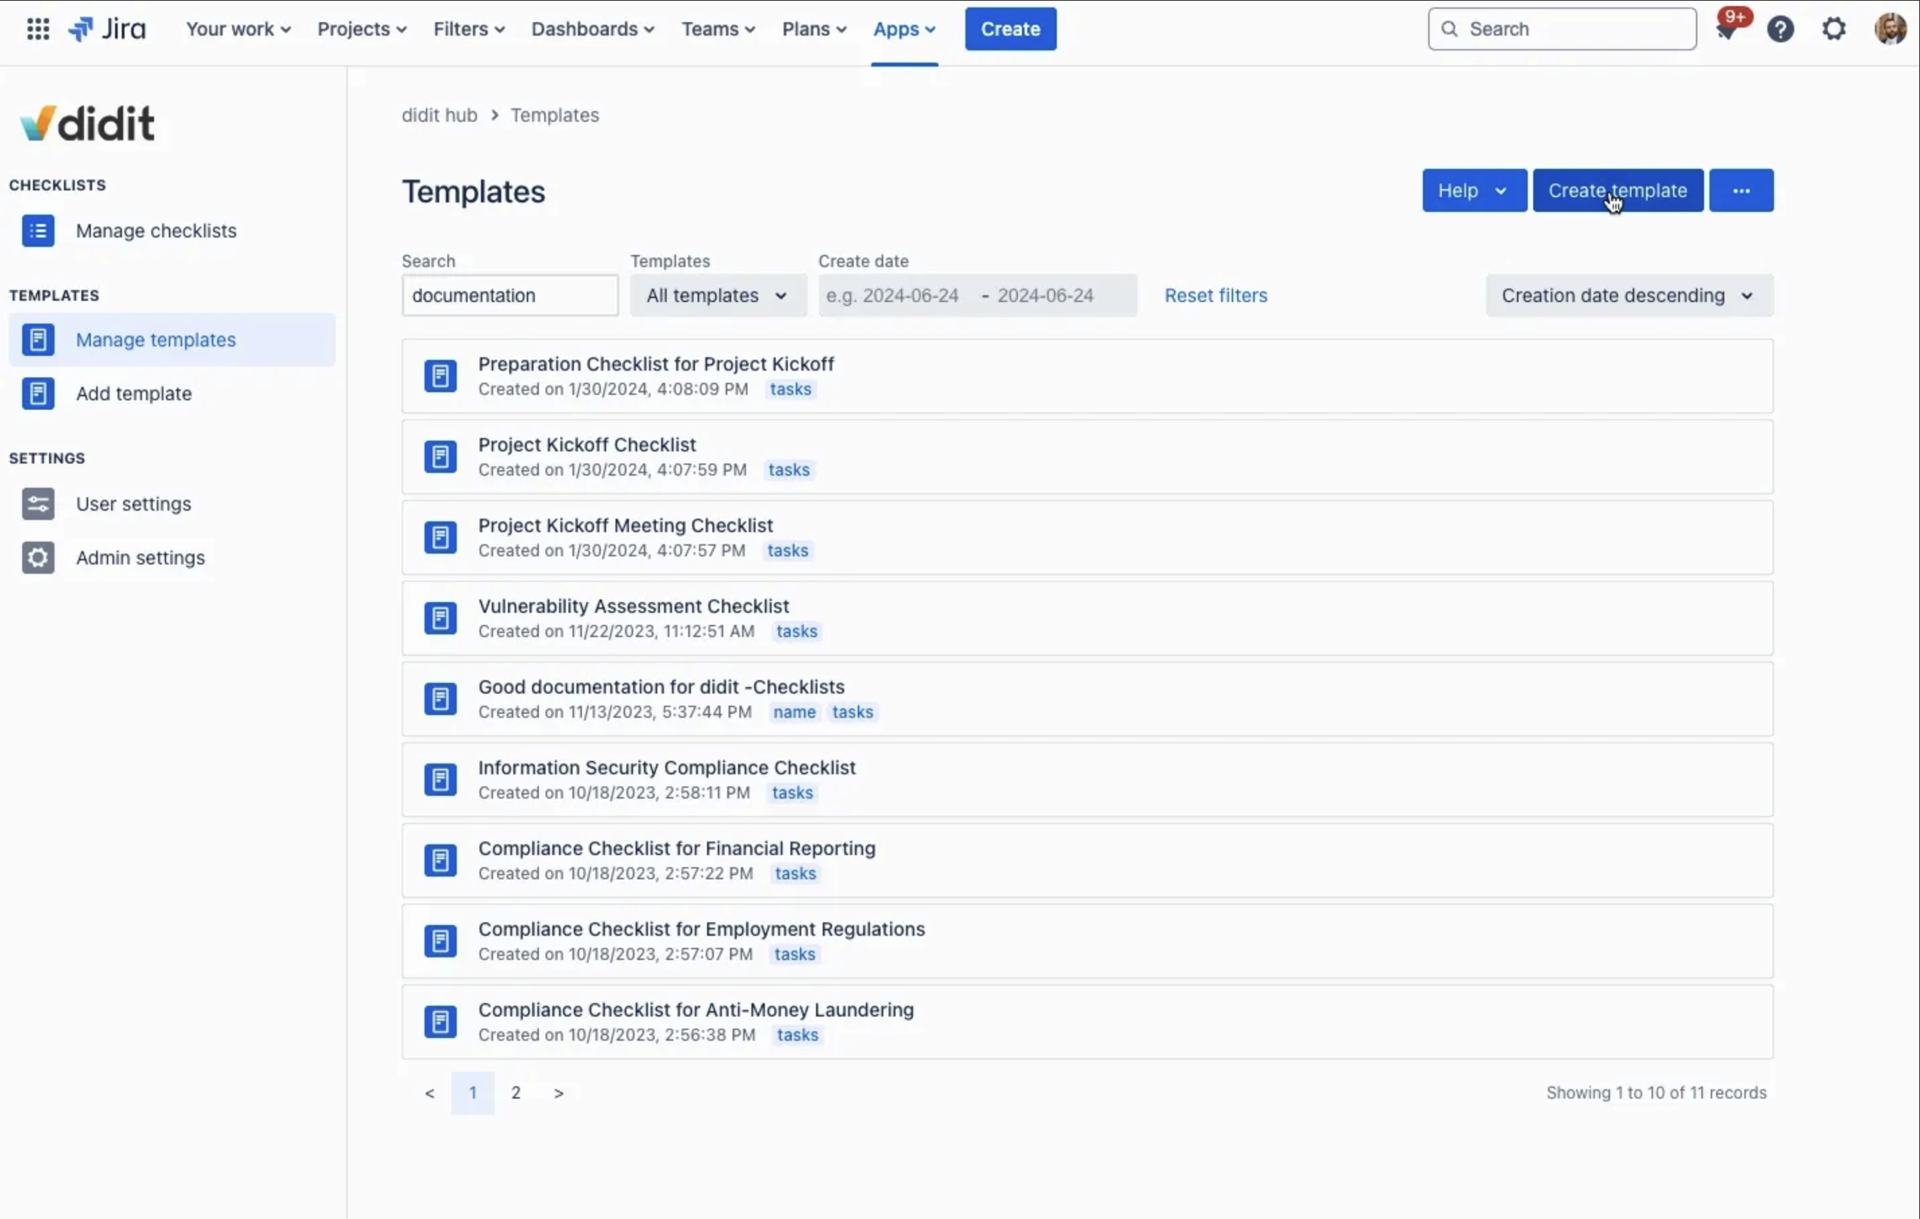Screen dimensions: 1920x1219
Task: Open the Projects menu
Action: click(362, 30)
